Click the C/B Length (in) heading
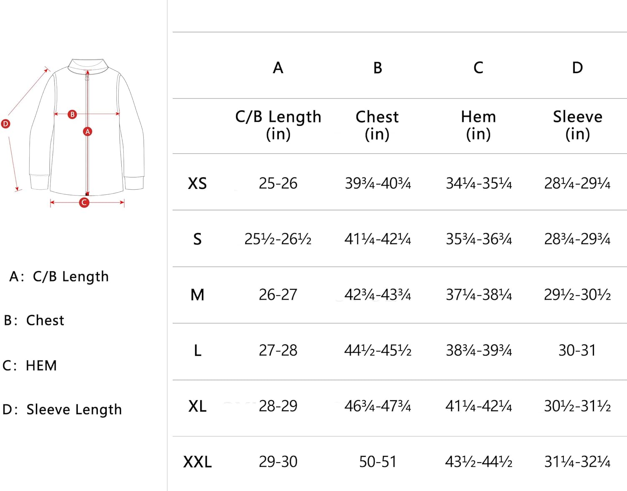627x491 pixels. pos(278,125)
